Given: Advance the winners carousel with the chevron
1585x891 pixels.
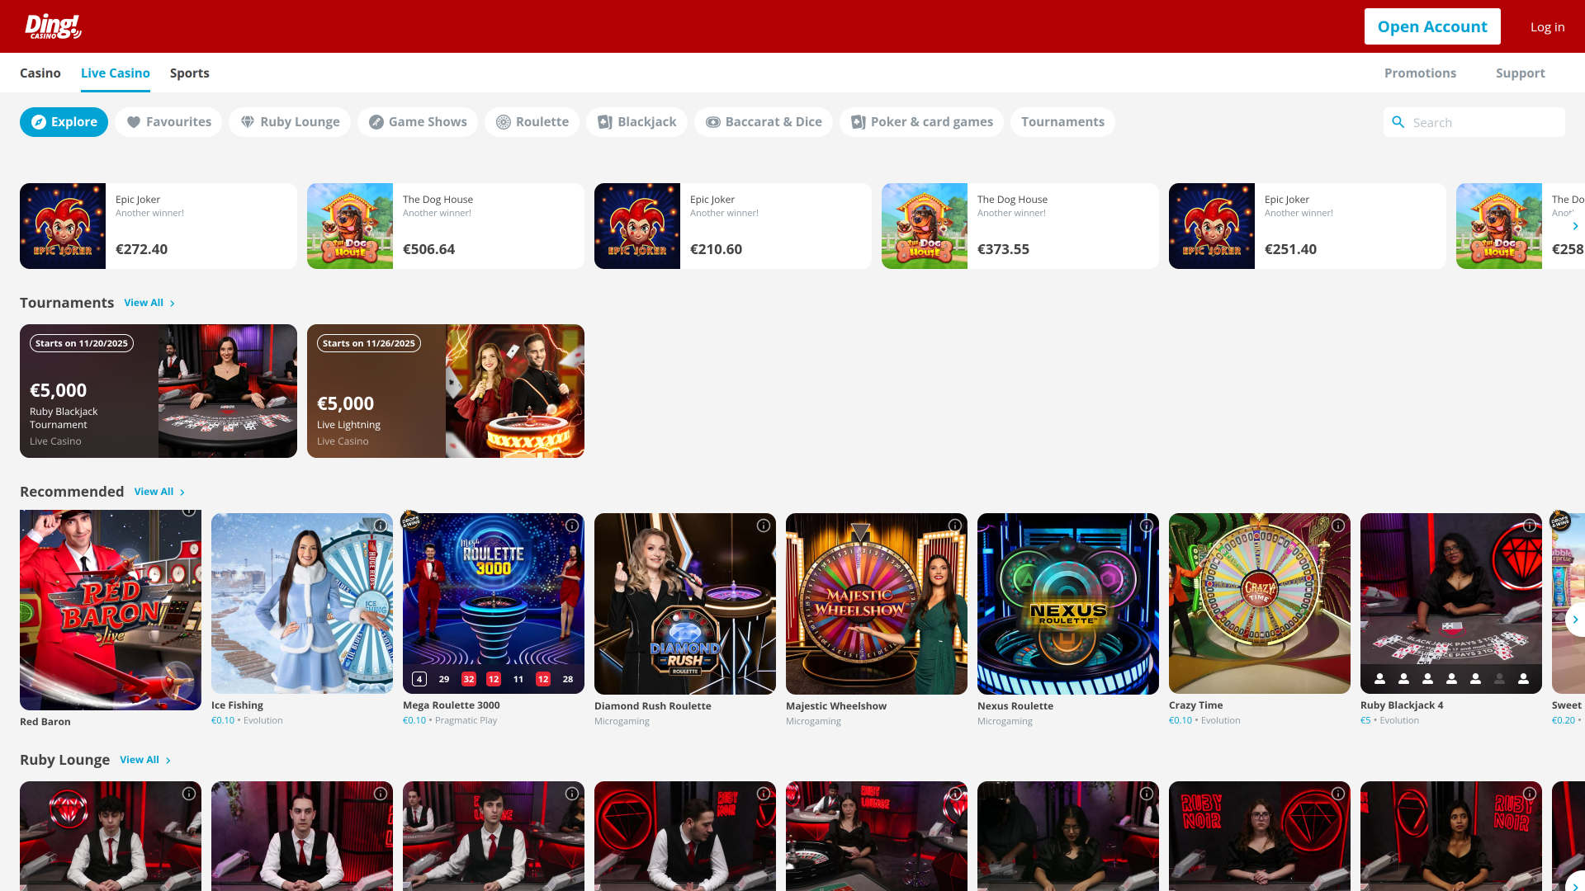Looking at the screenshot, I should click(x=1576, y=225).
